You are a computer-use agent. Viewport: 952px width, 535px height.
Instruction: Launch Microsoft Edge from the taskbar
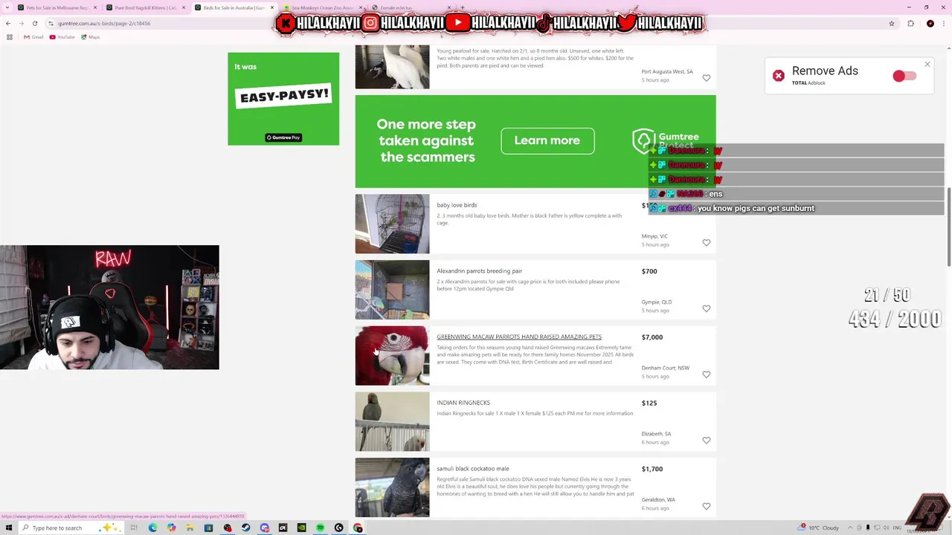point(152,528)
